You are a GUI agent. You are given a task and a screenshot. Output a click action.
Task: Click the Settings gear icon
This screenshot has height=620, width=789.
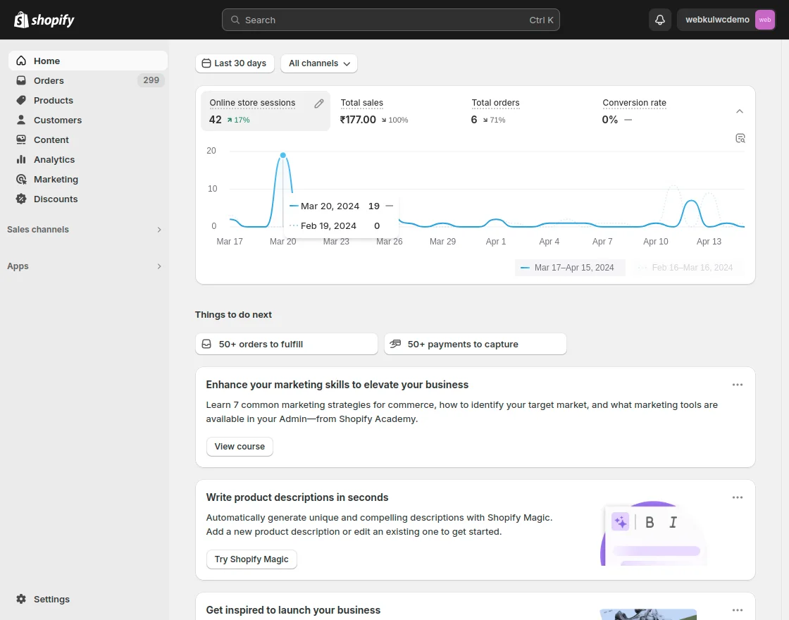[21, 599]
